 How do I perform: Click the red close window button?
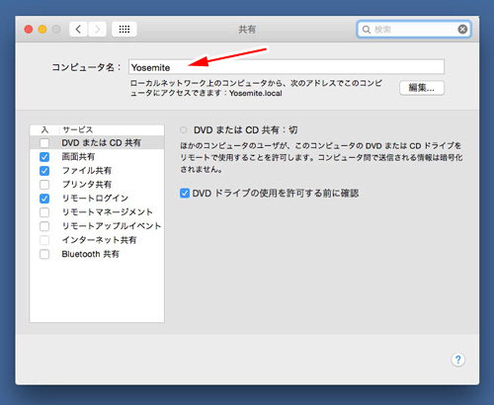[x=29, y=30]
